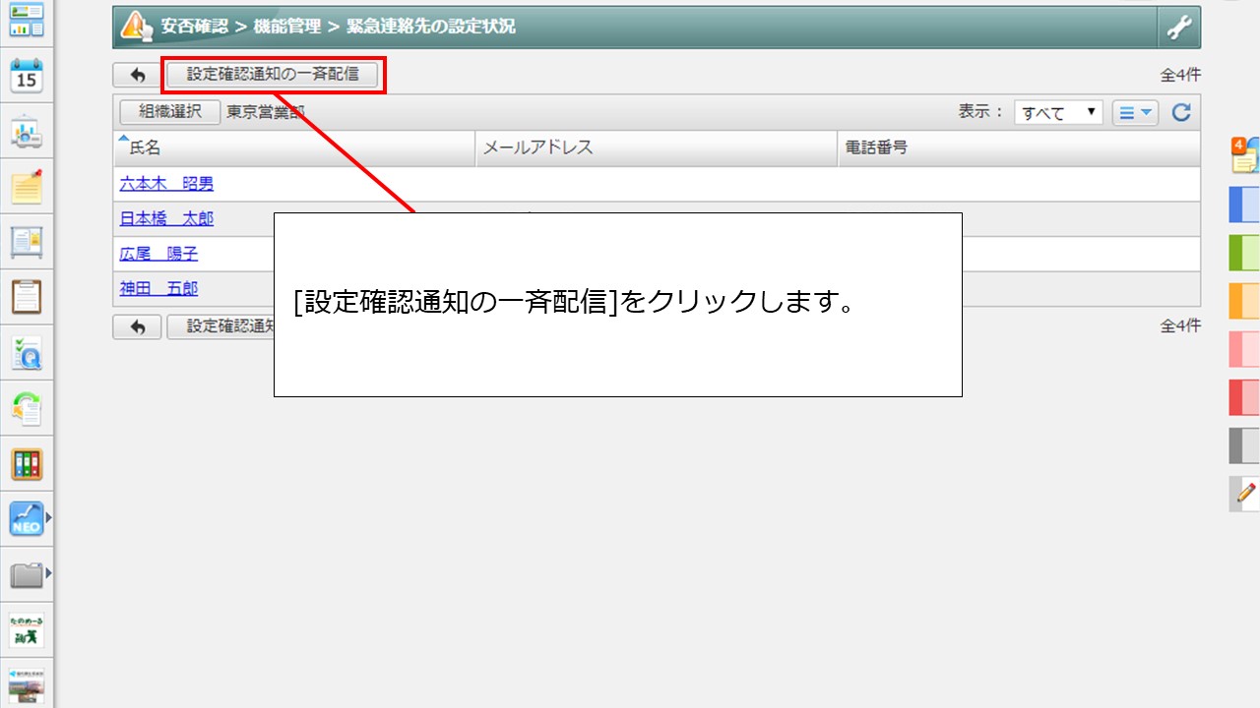Go to 安否確認 in the breadcrumb
The height and width of the screenshot is (708, 1260).
click(x=194, y=28)
